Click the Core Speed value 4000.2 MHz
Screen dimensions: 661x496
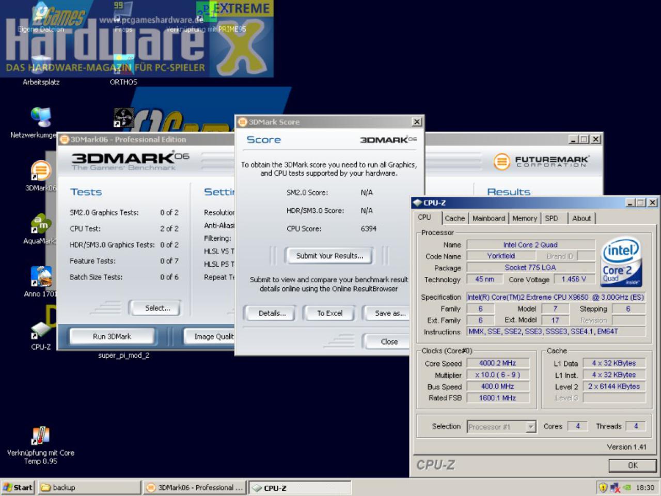[x=498, y=363]
